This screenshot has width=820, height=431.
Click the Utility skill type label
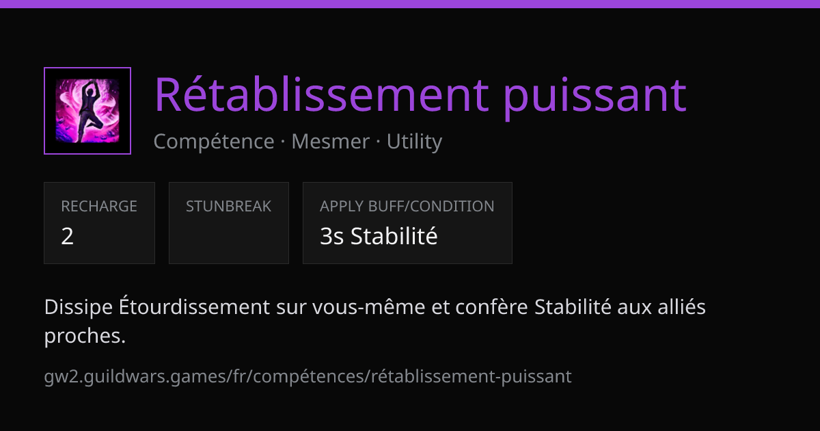click(x=414, y=142)
